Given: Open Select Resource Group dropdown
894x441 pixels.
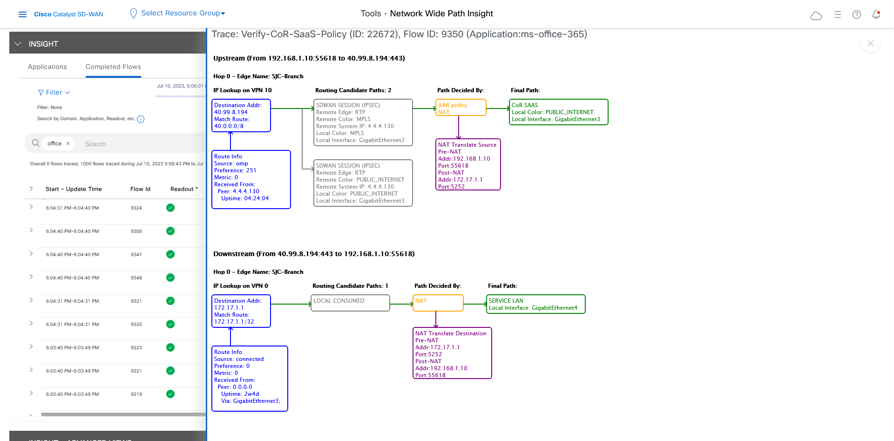Looking at the screenshot, I should click(x=183, y=13).
